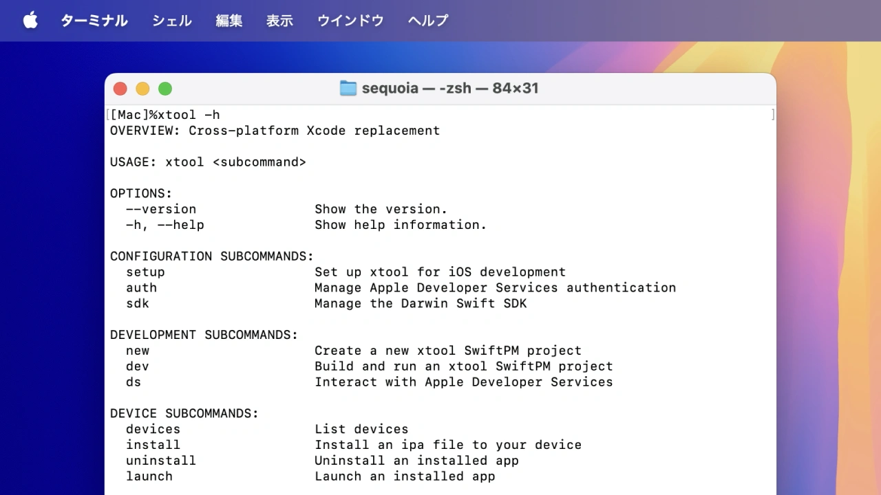Click the 'sdk' subcommand in output
This screenshot has height=495, width=881.
pos(137,304)
